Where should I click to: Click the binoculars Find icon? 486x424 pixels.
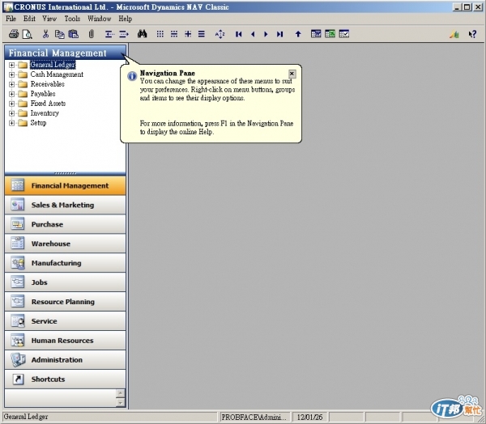(142, 34)
